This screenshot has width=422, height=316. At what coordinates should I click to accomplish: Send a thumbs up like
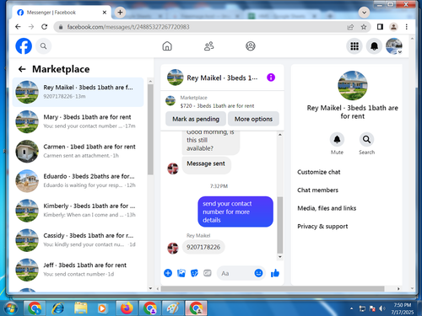coord(275,273)
